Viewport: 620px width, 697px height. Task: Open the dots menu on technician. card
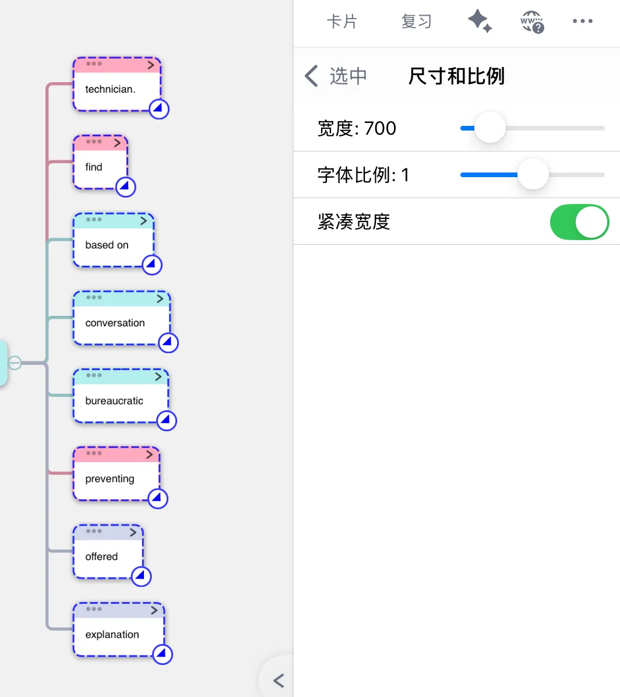coord(94,64)
